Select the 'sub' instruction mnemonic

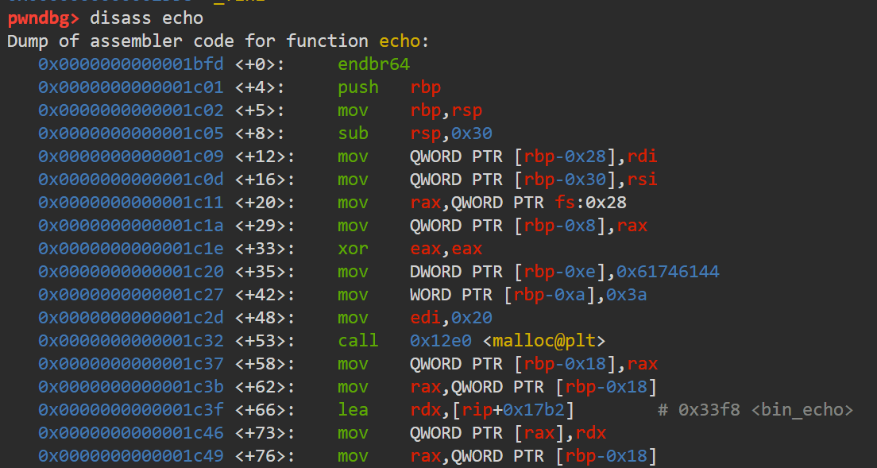tap(353, 133)
